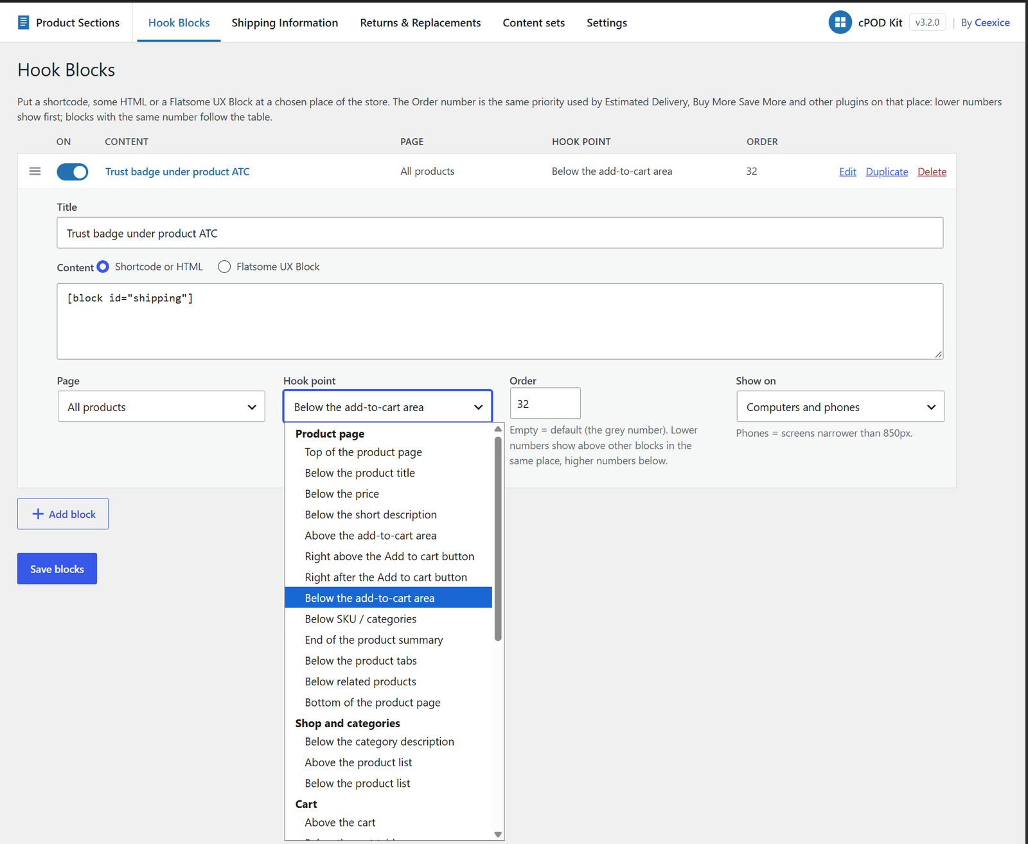Select the Hook Blocks tab
1028x844 pixels.
click(x=179, y=22)
